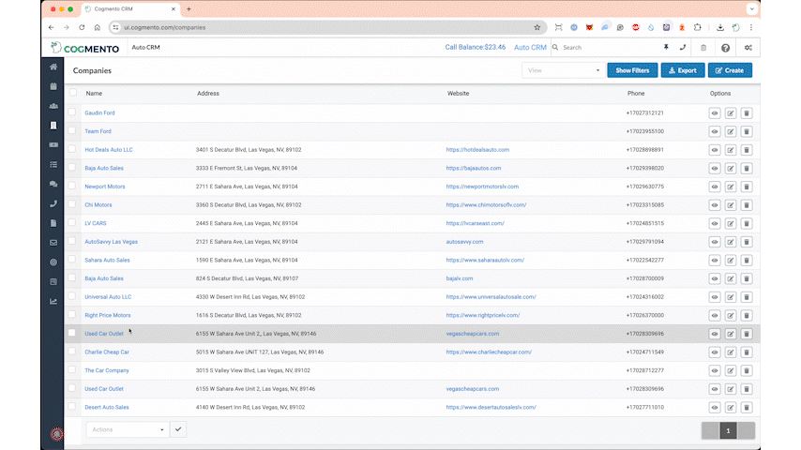Sort by the Website column header
The width and height of the screenshot is (801, 450).
pyautogui.click(x=459, y=94)
